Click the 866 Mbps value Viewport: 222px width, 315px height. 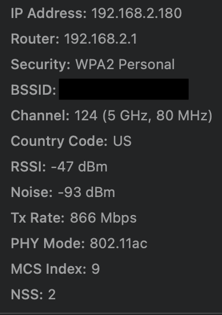(x=103, y=218)
